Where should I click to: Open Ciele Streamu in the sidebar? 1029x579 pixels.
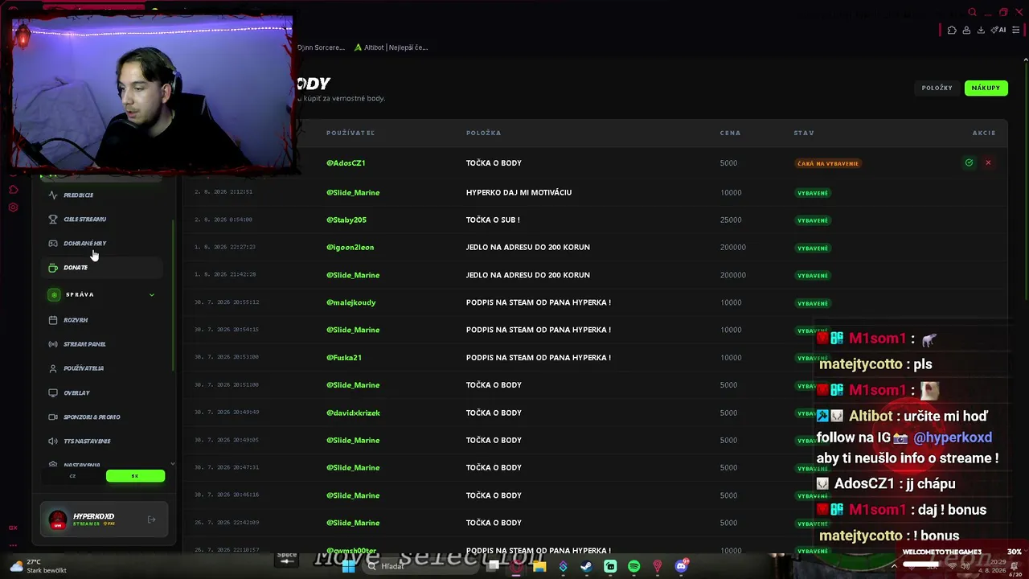point(84,220)
